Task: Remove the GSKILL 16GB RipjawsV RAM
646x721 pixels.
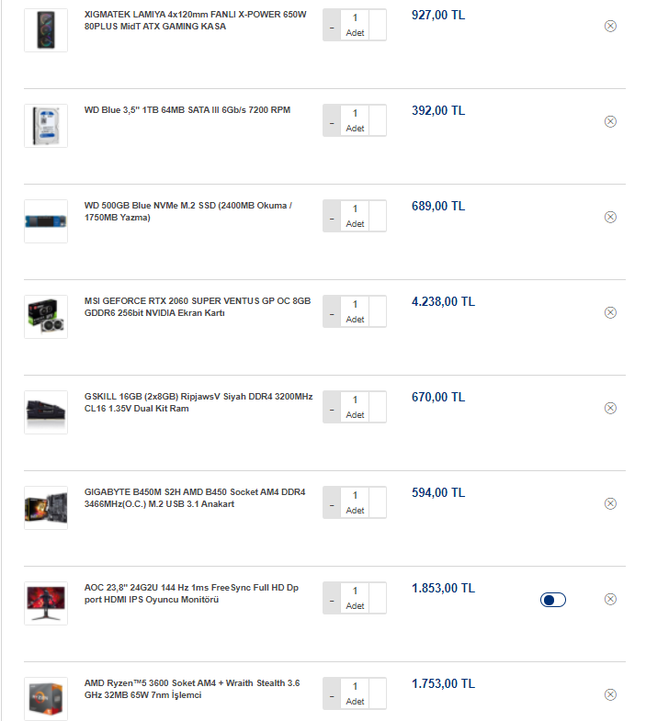Action: (610, 408)
